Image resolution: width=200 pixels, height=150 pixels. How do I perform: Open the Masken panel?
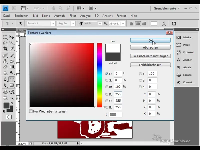pyautogui.click(x=186, y=37)
